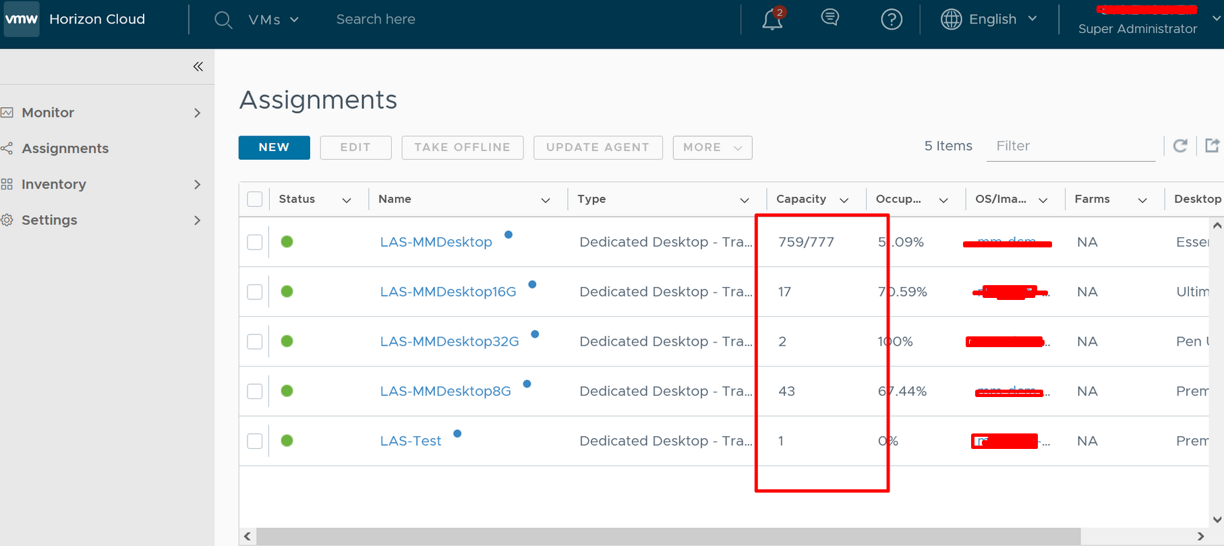Check the LAS-MMDesktop32G row checkbox
This screenshot has height=546, width=1224.
pyautogui.click(x=255, y=342)
